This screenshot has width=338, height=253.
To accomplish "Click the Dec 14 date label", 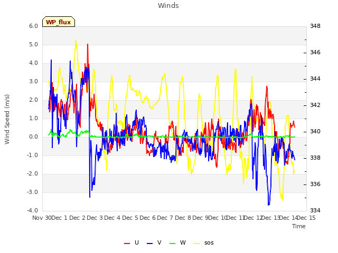I will [289, 218].
